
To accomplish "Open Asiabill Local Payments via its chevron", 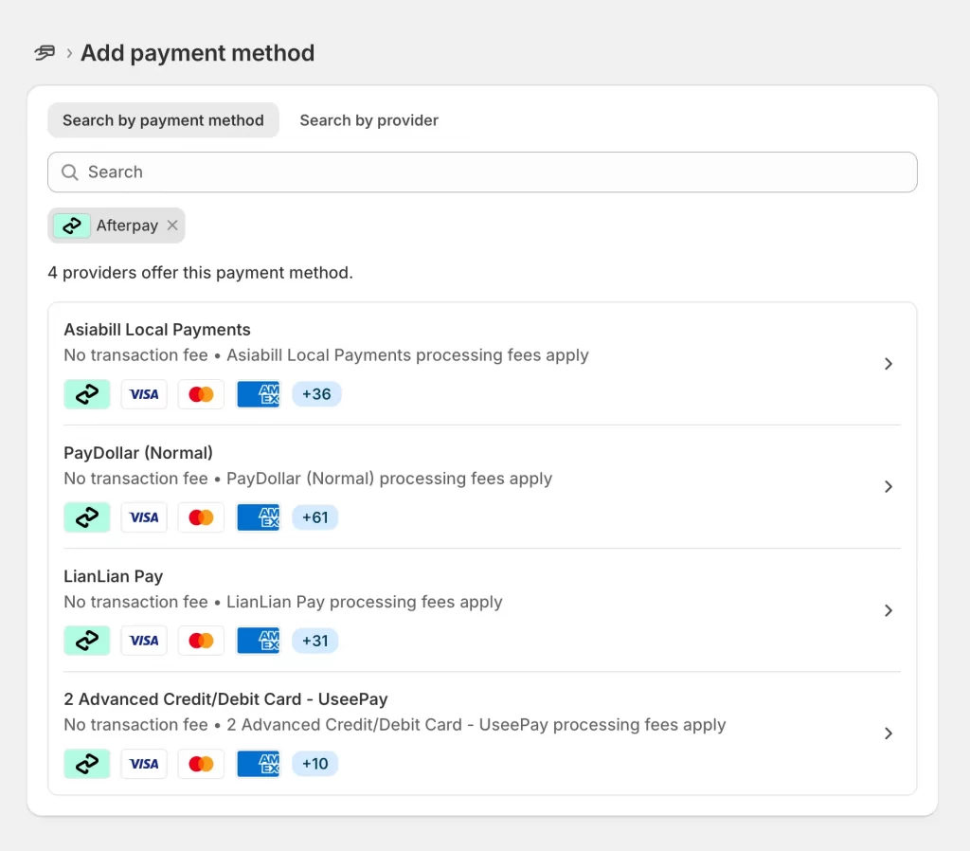I will (x=888, y=364).
